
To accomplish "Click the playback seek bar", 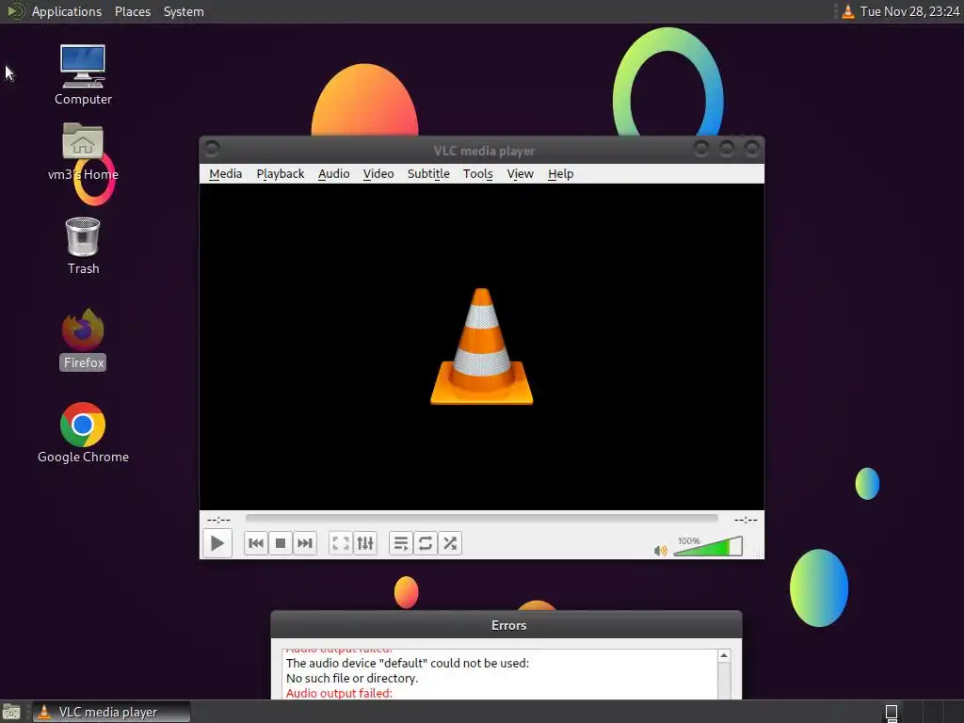I will (x=481, y=519).
